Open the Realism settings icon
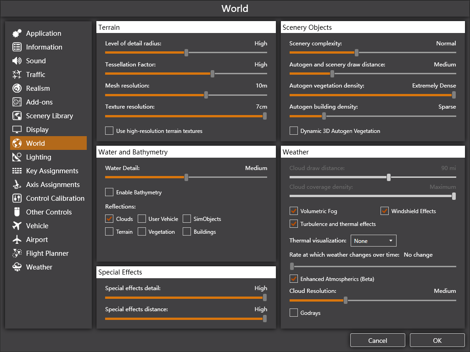The width and height of the screenshot is (470, 352). pos(17,88)
